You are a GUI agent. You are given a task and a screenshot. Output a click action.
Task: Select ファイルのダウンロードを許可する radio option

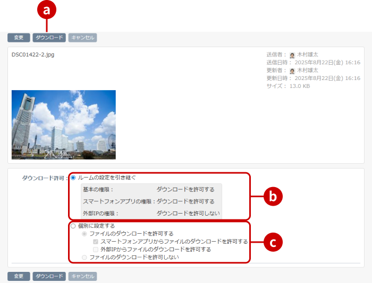click(x=84, y=234)
